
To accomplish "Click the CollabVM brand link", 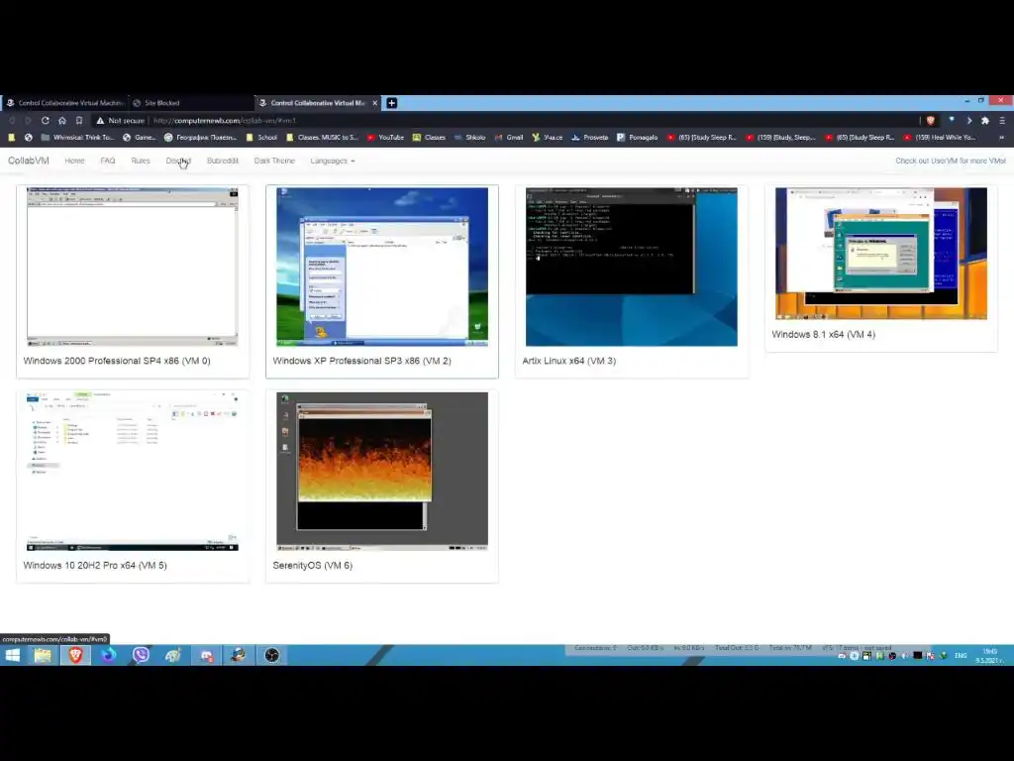I will tap(29, 161).
